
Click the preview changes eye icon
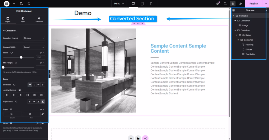240,4
